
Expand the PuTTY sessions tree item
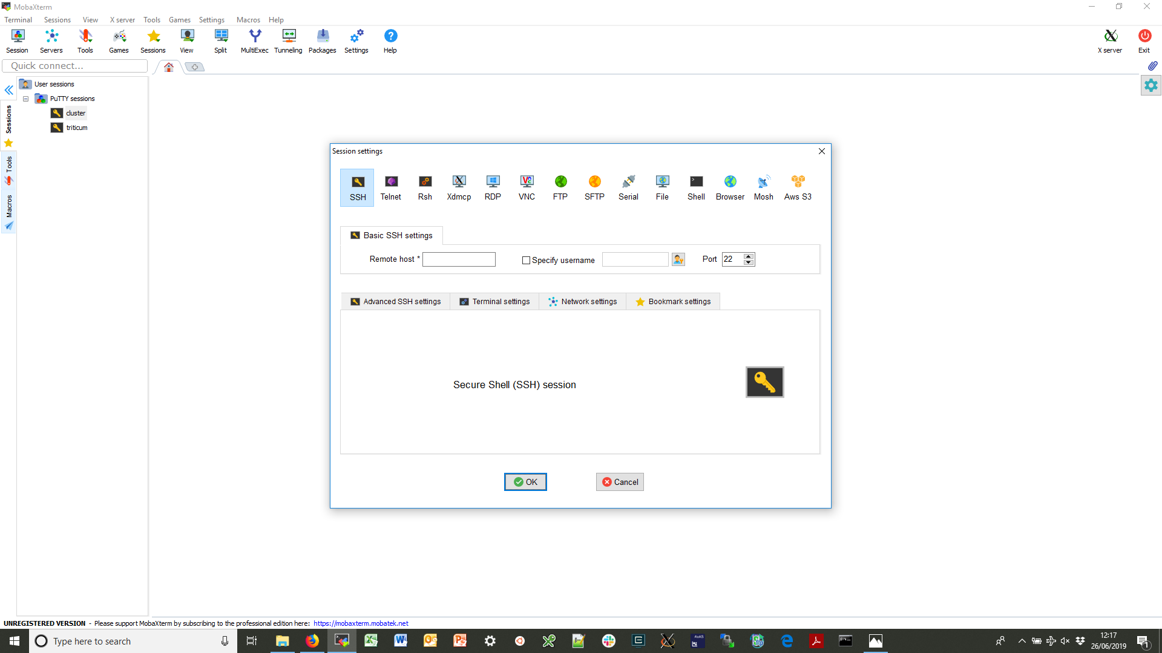pos(27,98)
